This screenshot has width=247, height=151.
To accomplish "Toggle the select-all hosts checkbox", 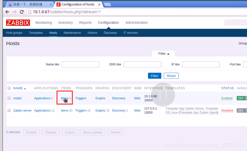I will 9,88.
